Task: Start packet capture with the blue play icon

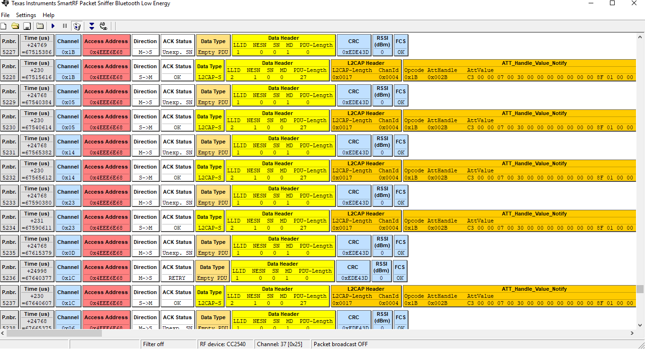Action: point(53,26)
